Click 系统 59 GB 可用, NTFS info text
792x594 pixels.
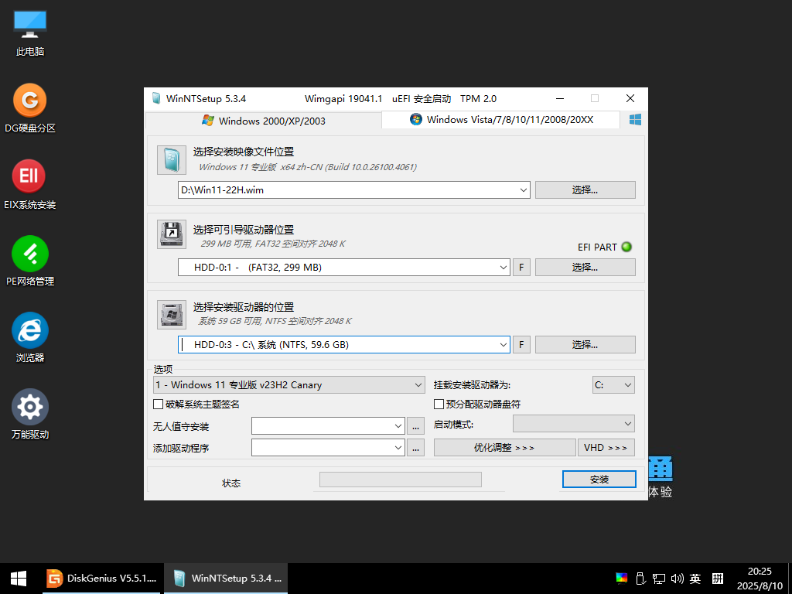click(x=275, y=321)
